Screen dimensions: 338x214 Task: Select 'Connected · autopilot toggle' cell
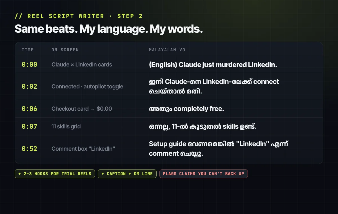tap(87, 86)
